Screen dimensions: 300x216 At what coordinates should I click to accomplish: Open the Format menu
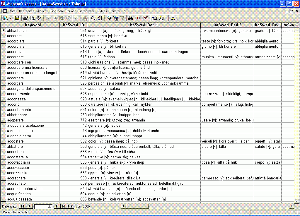click(x=71, y=11)
